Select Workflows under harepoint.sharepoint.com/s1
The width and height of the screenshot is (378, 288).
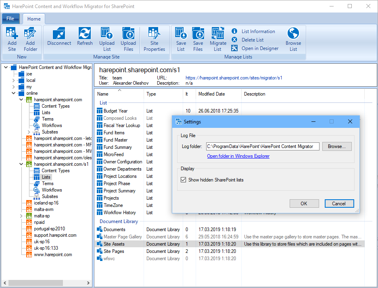52,190
